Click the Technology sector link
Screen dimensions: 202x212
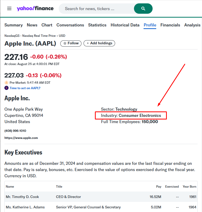tap(126, 109)
